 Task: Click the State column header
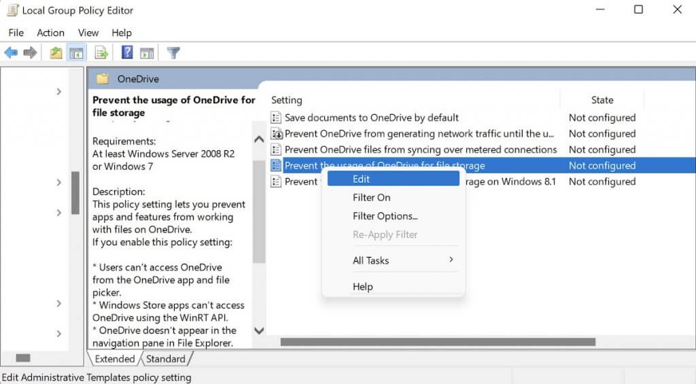tap(602, 101)
